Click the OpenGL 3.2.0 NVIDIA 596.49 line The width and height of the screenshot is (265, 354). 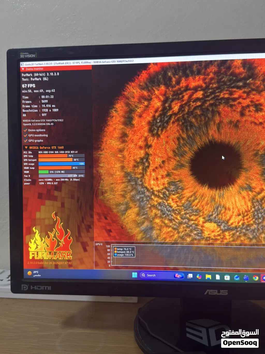click(x=38, y=124)
